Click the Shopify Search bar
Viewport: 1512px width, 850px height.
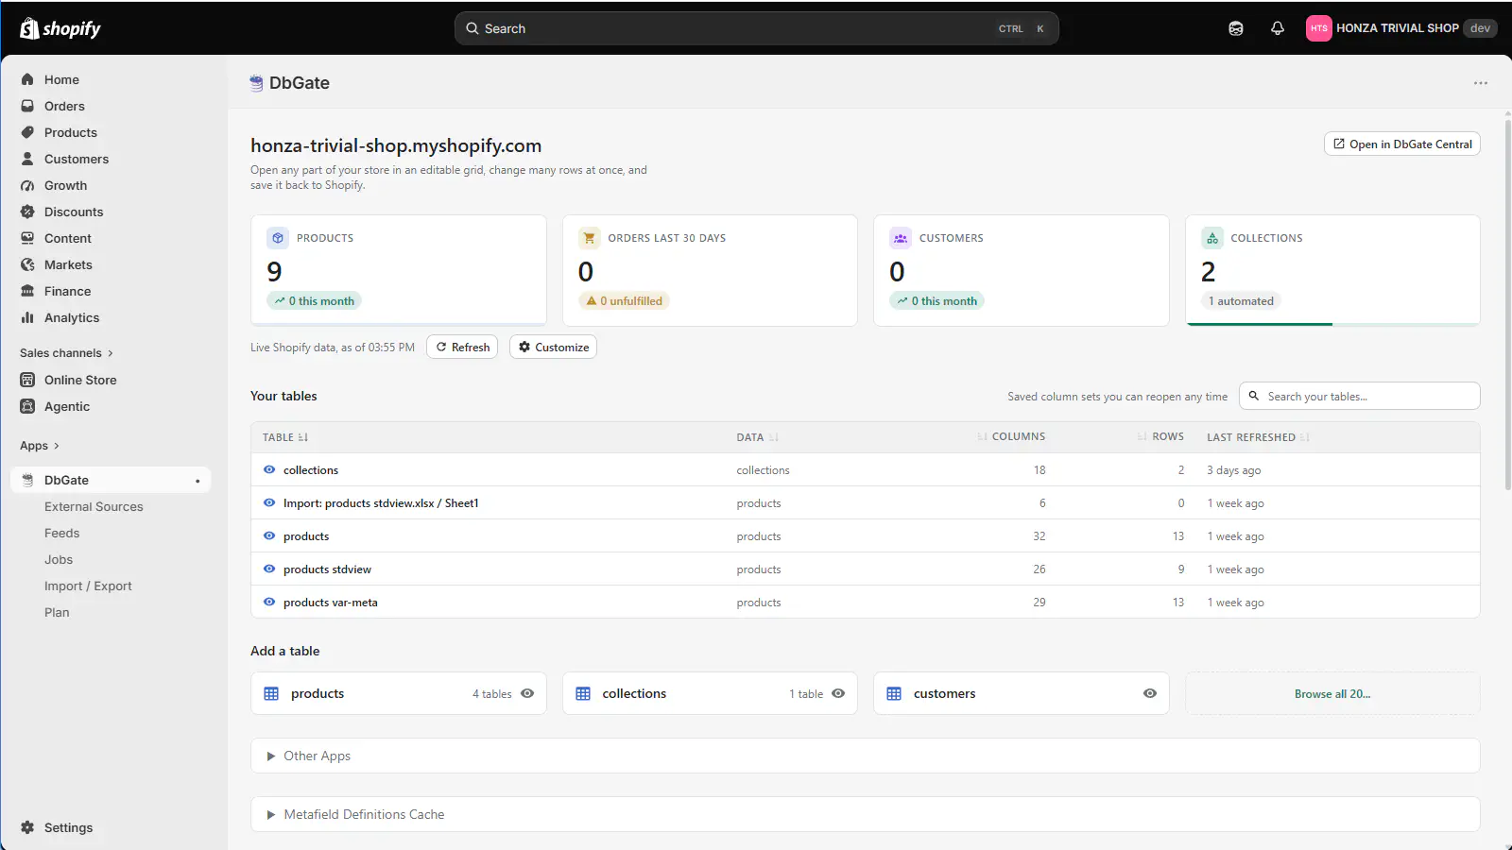click(756, 28)
